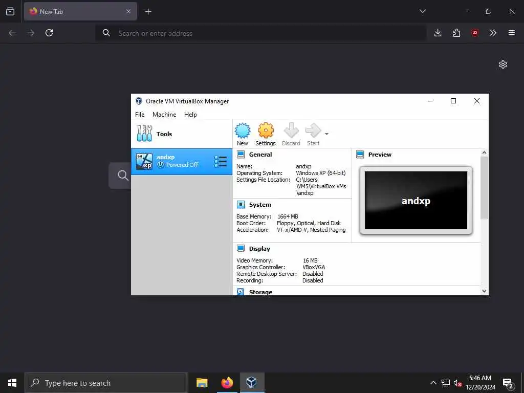
Task: Select the Tools item in sidebar
Action: click(x=182, y=134)
